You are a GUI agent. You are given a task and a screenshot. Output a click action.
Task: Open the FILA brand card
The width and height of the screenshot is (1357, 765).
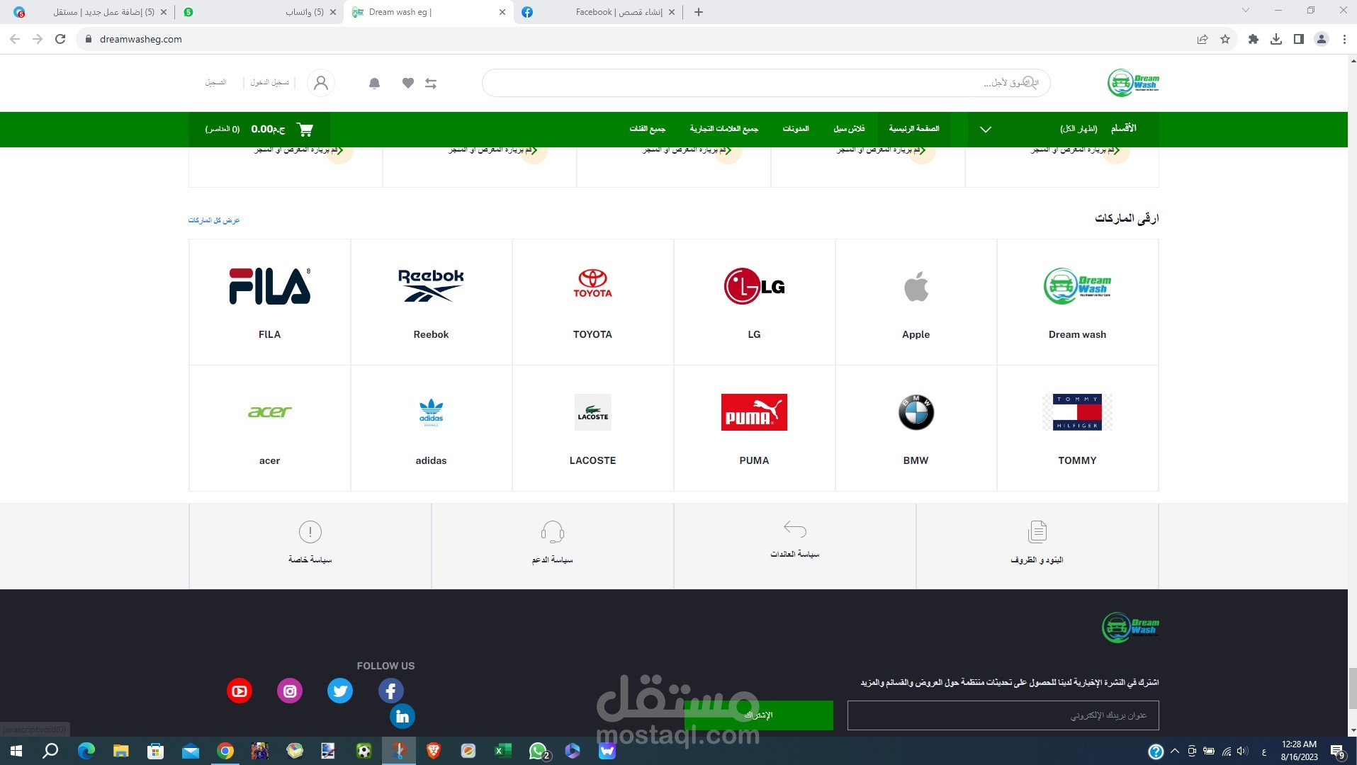click(270, 302)
